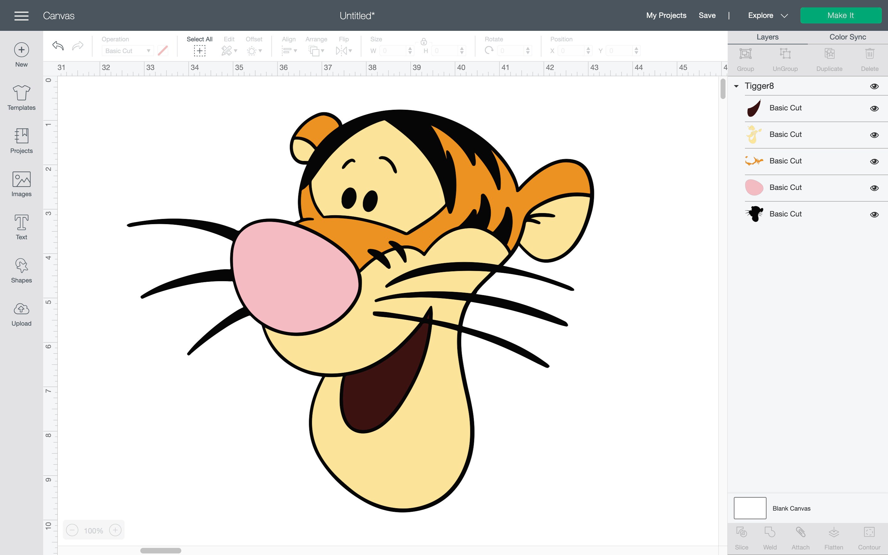Click the Make It button
The image size is (888, 555).
(x=841, y=15)
